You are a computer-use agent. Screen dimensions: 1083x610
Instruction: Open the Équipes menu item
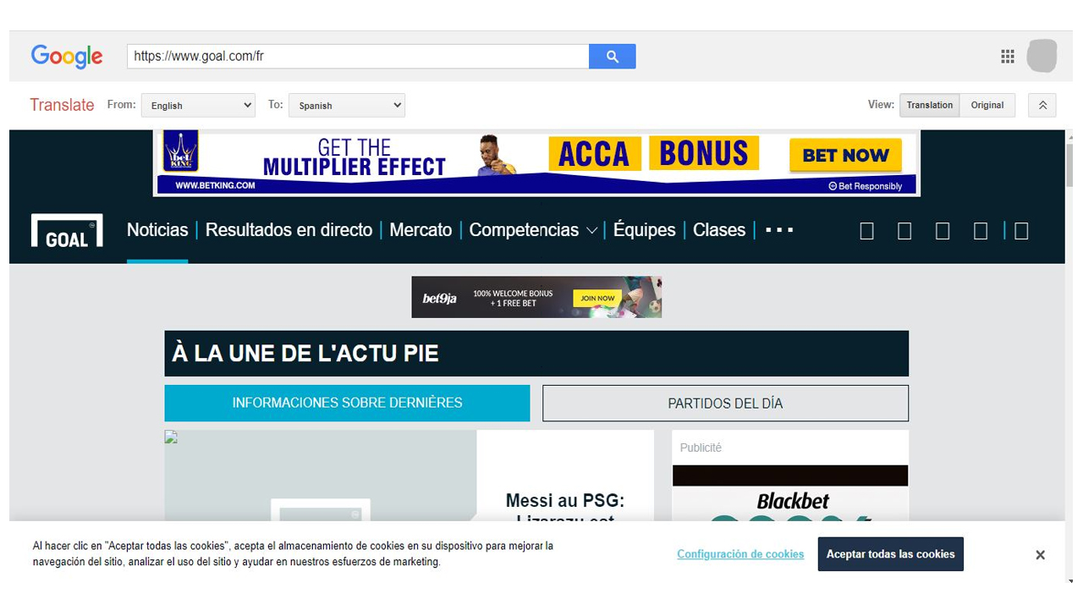644,229
